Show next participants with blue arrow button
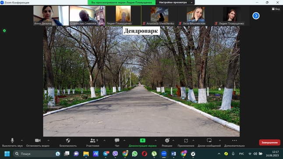Image resolution: width=283 pixels, height=159 pixels. 256,16
